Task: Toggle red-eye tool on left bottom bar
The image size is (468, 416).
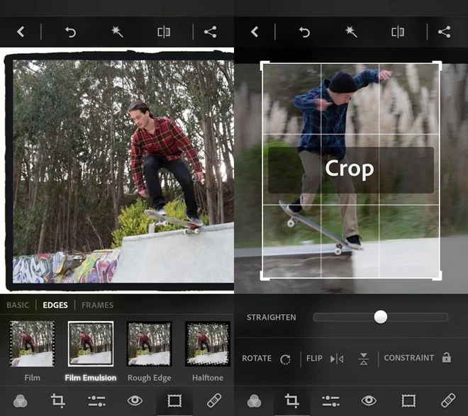Action: click(135, 401)
